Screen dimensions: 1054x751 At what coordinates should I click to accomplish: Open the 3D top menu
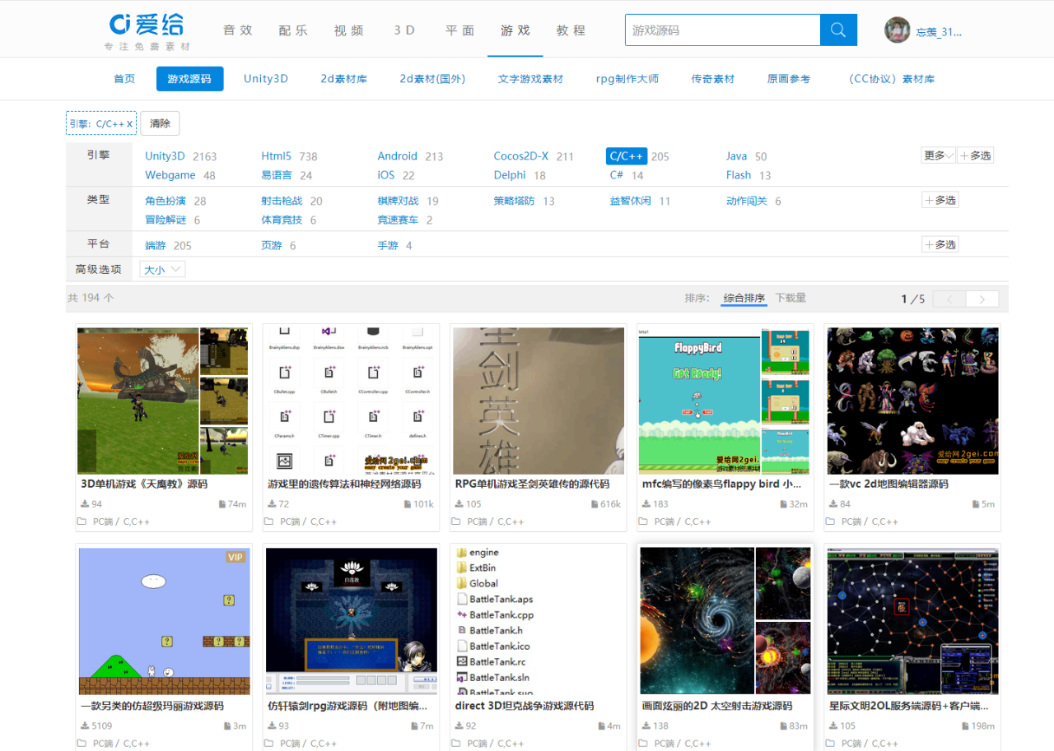(x=404, y=30)
